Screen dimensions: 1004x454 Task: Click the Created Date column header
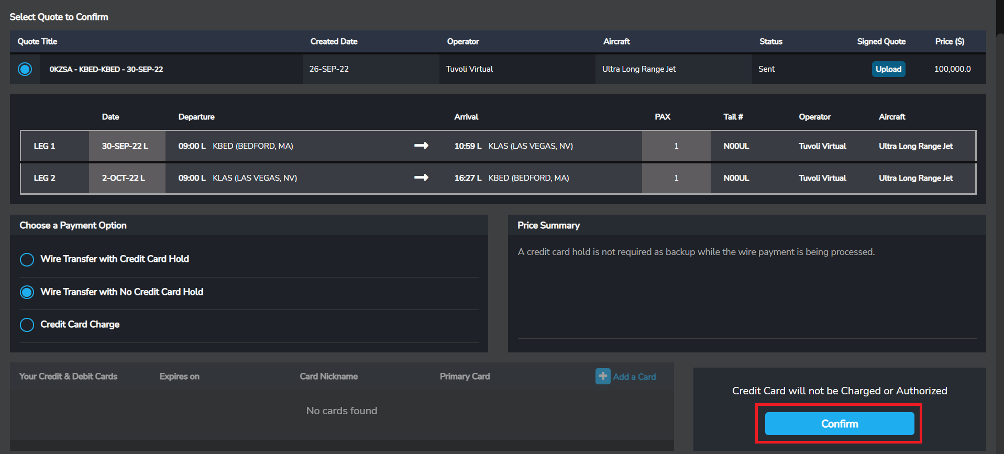click(334, 41)
